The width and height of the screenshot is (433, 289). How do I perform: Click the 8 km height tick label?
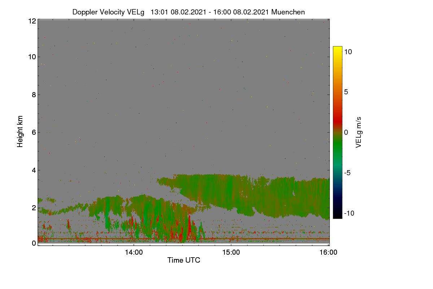(34, 95)
